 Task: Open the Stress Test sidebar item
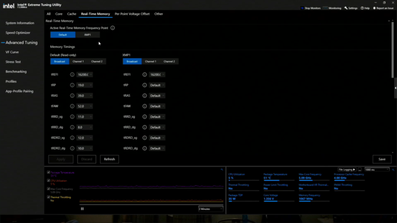pyautogui.click(x=13, y=62)
